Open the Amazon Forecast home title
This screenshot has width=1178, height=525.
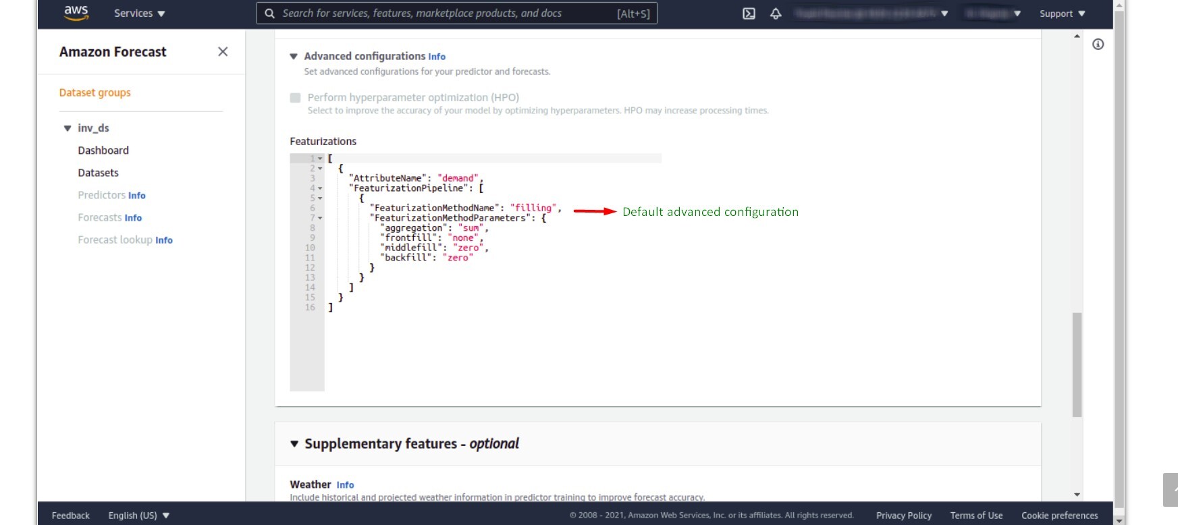113,52
